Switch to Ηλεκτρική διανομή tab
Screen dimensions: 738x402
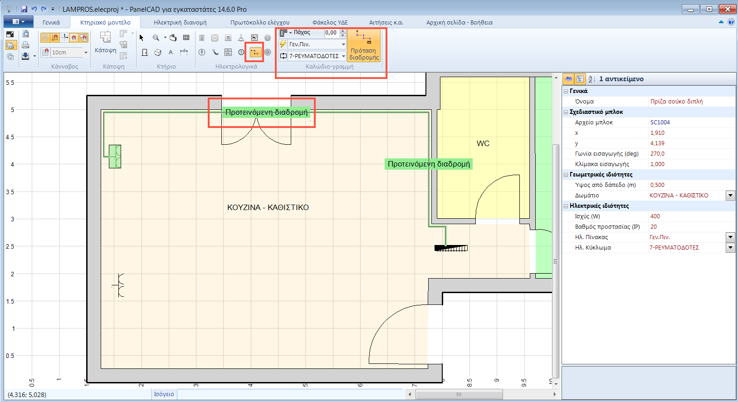coord(180,22)
